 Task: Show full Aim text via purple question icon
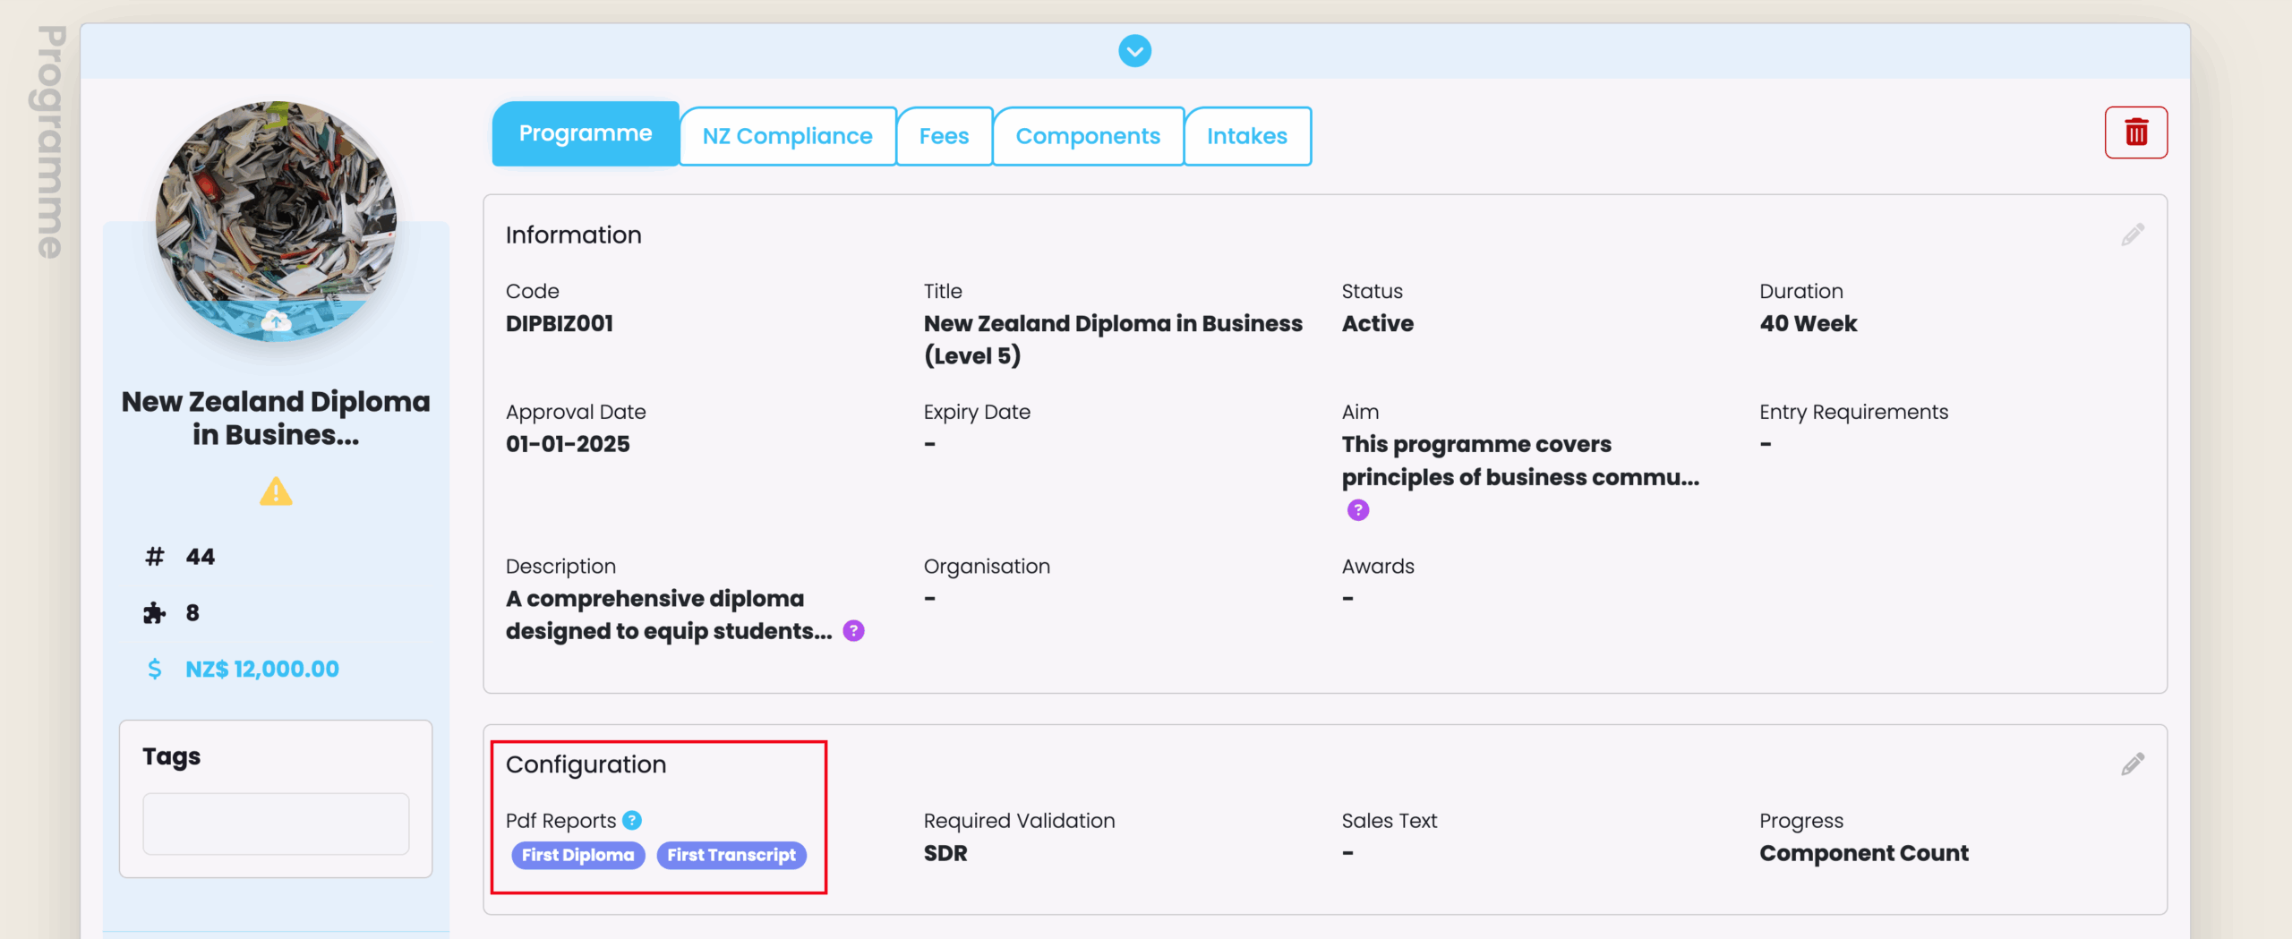[x=1357, y=510]
